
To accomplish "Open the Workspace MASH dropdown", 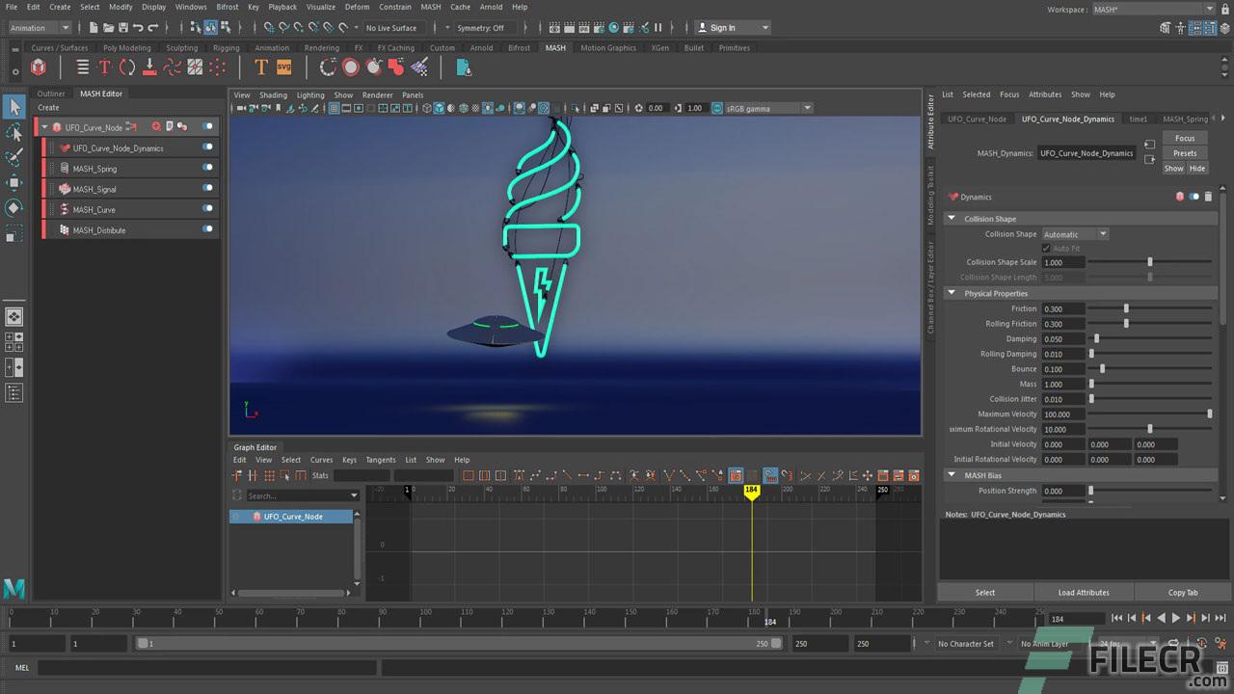I will [x=1154, y=9].
